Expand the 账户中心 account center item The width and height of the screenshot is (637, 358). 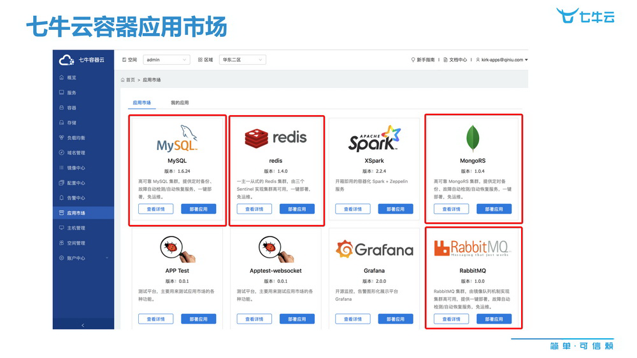(83, 258)
